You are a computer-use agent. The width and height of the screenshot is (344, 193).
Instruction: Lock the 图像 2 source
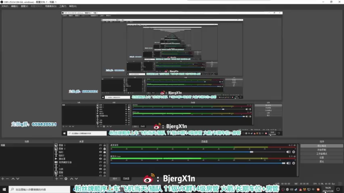pos(104,148)
